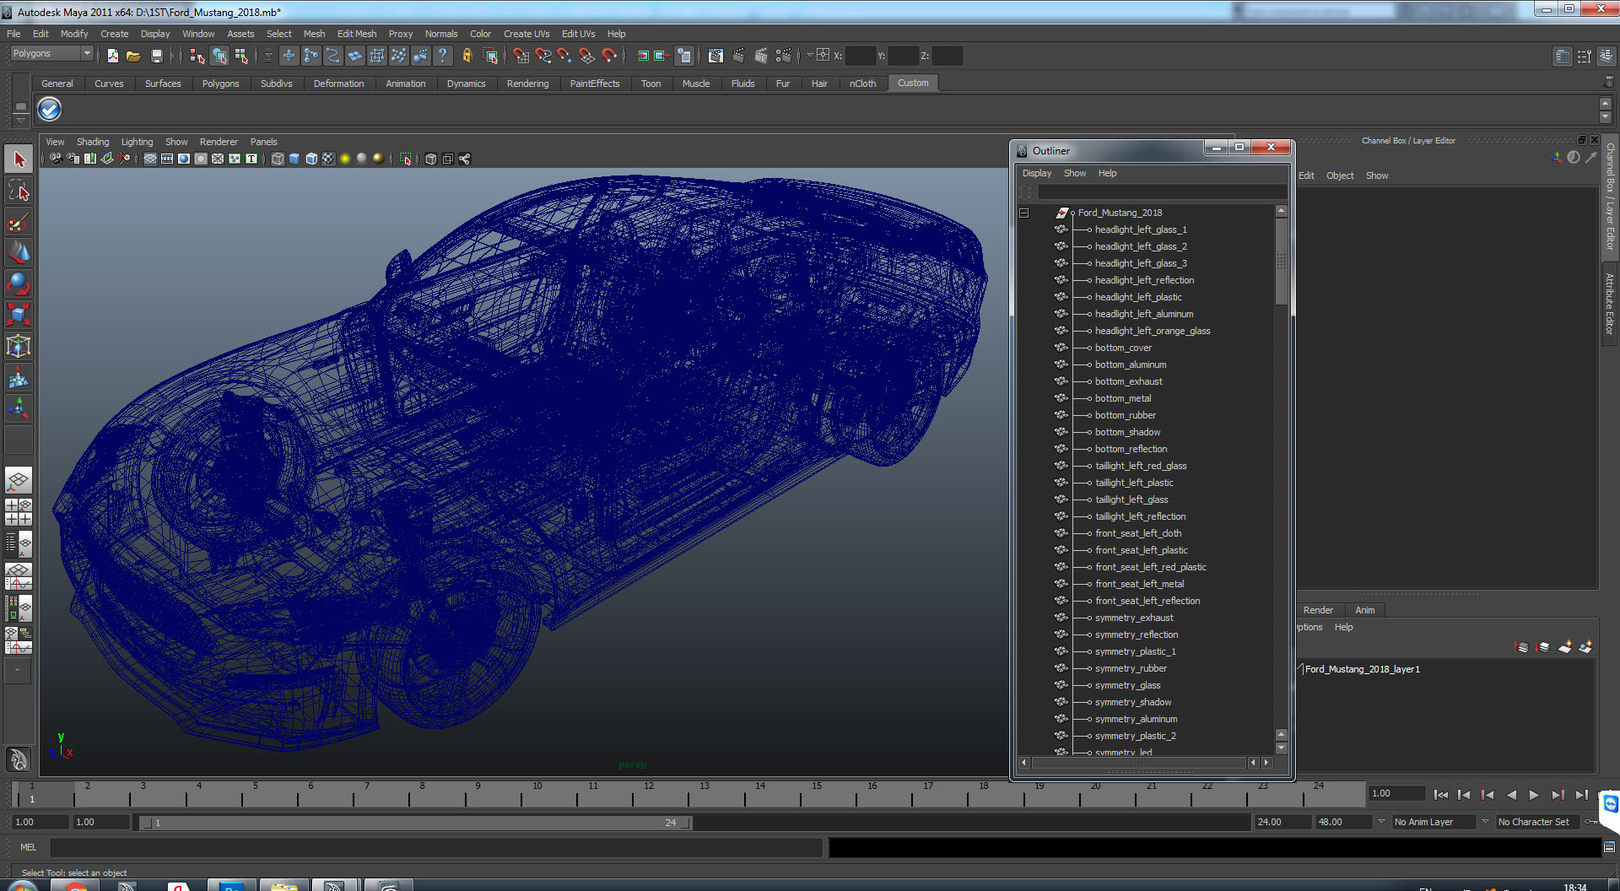Viewport: 1620px width, 891px height.
Task: Open the Create UVs menu
Action: coord(526,34)
